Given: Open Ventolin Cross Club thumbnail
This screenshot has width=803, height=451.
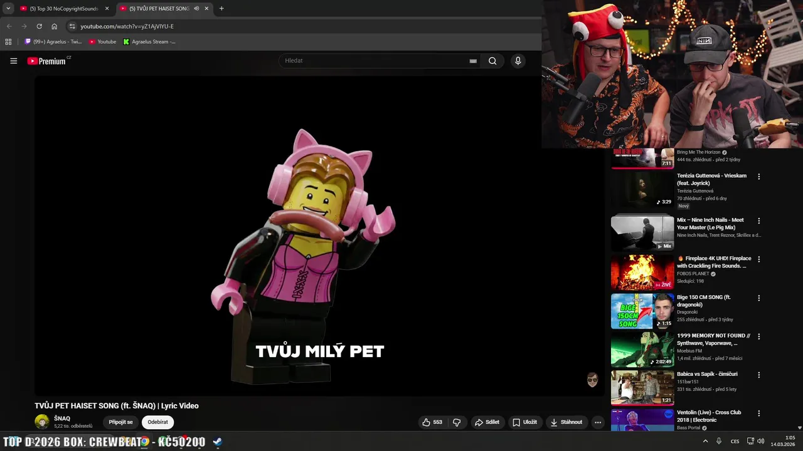Looking at the screenshot, I should [x=642, y=420].
